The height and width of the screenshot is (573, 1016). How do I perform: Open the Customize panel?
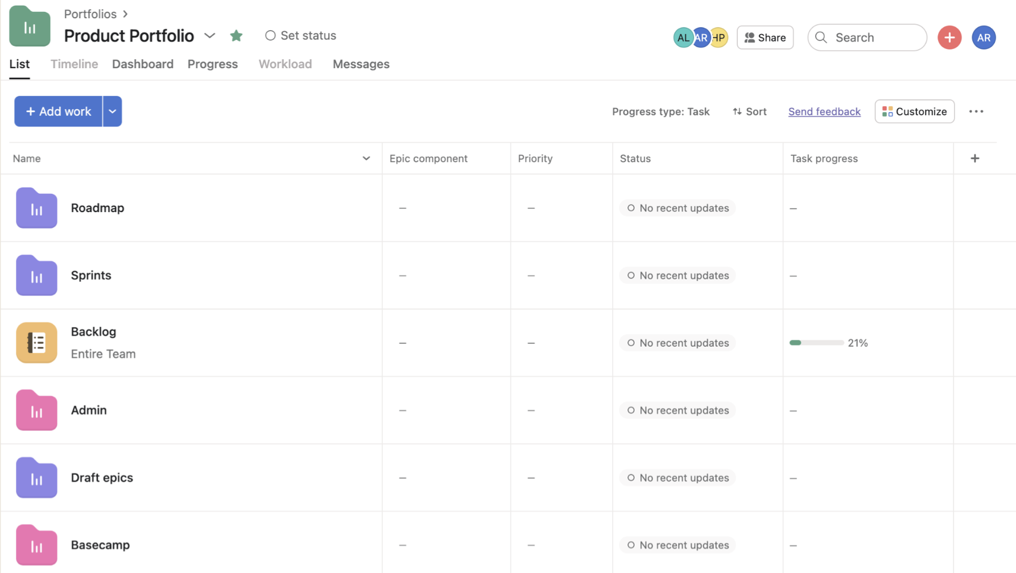pos(914,111)
